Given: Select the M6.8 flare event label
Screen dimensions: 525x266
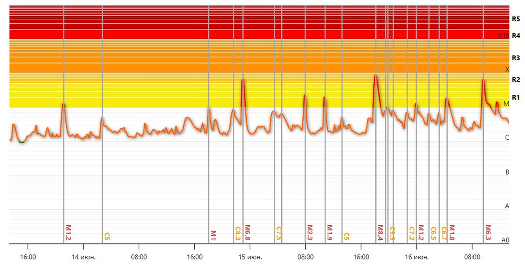Looking at the screenshot, I should tap(247, 232).
